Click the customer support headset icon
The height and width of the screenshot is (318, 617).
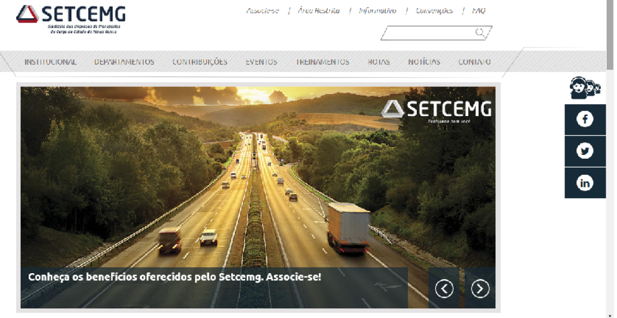tap(585, 87)
